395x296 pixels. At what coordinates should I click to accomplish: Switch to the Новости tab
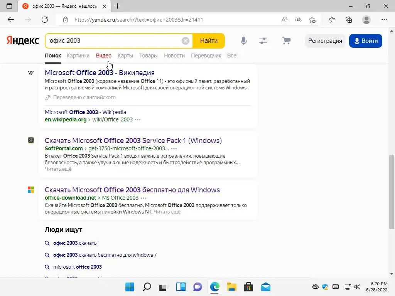[174, 55]
